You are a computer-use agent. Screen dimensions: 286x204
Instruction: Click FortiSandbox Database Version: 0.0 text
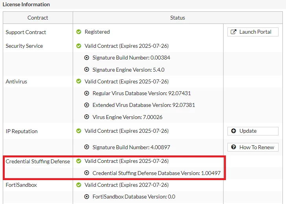134,197
